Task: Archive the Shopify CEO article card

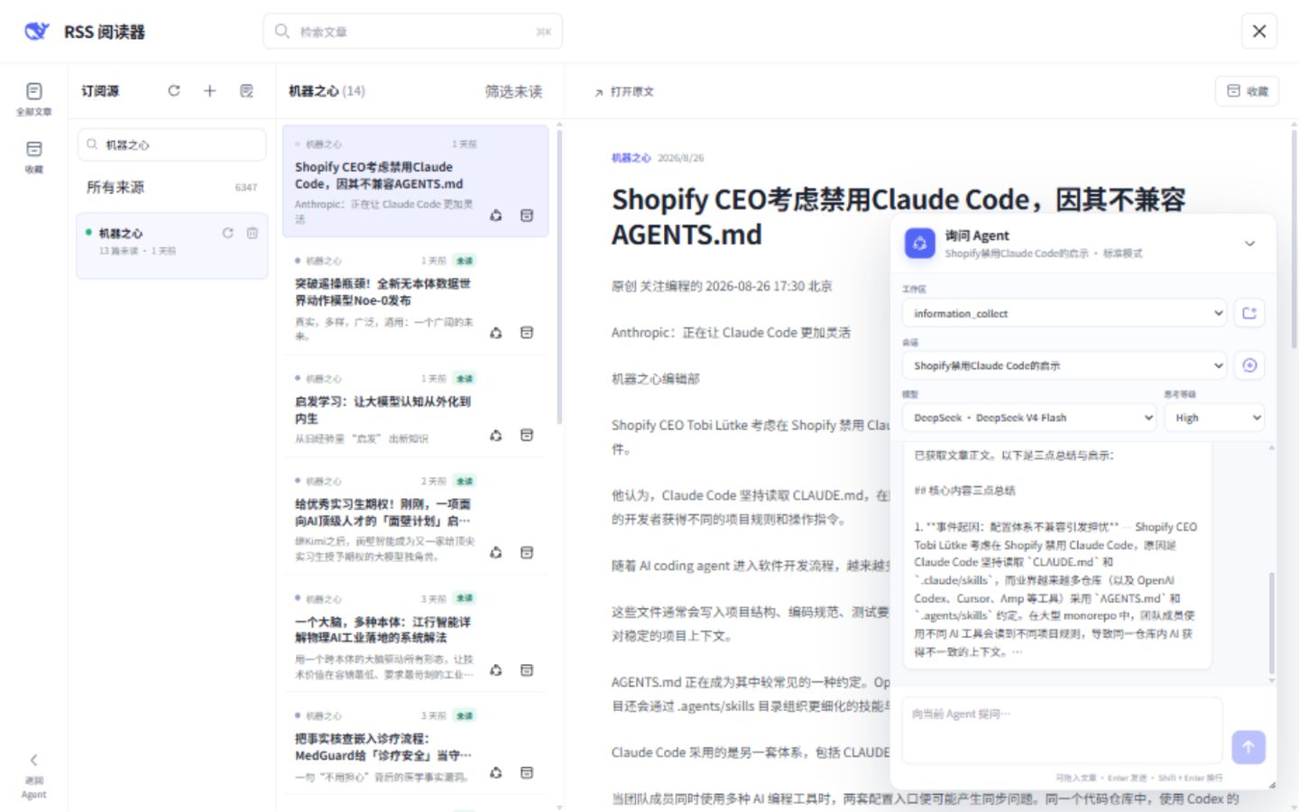Action: pos(527,216)
